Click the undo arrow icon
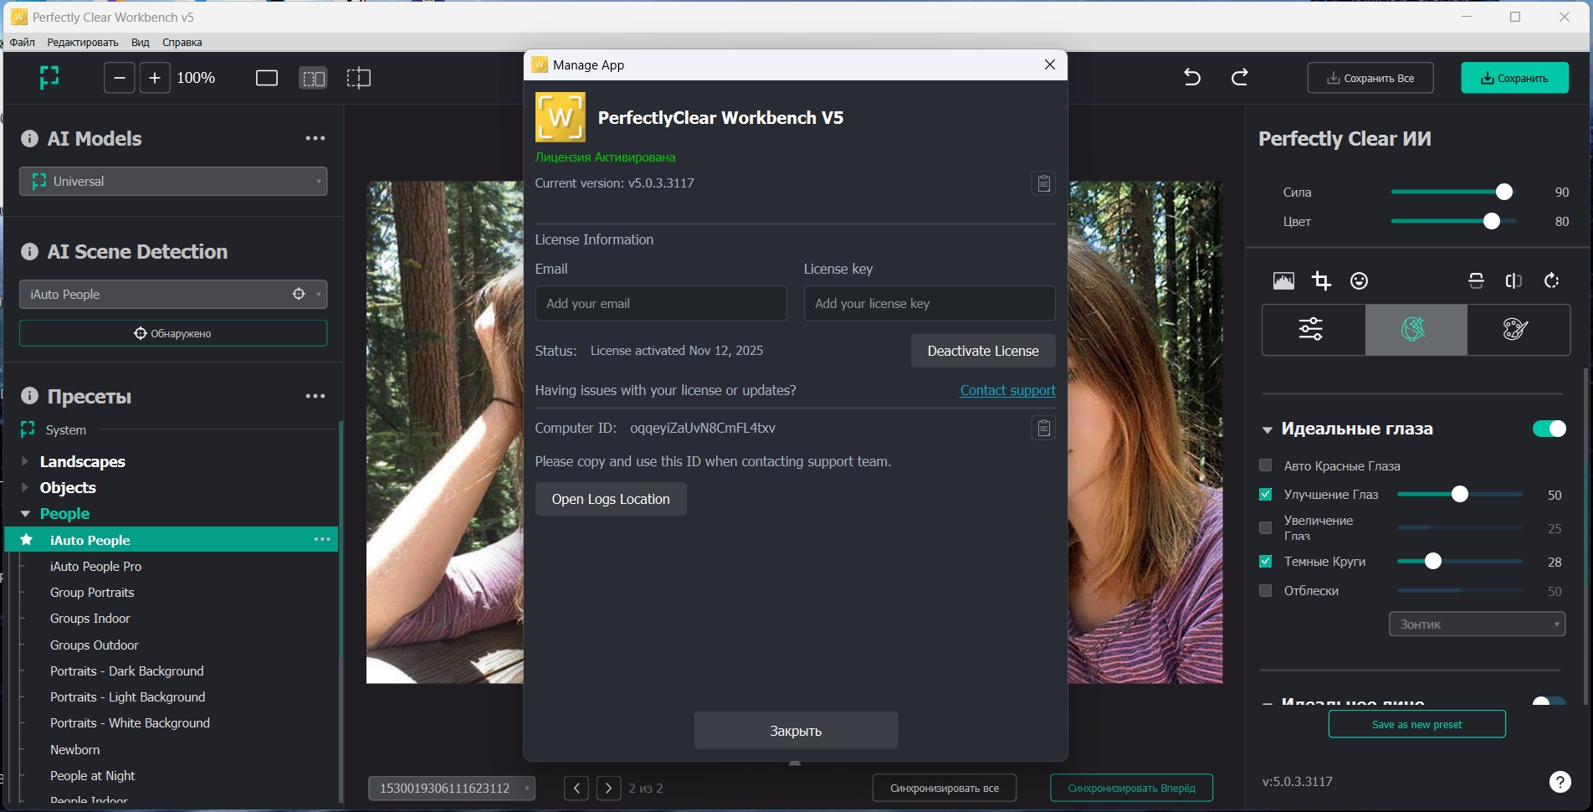 1192,78
